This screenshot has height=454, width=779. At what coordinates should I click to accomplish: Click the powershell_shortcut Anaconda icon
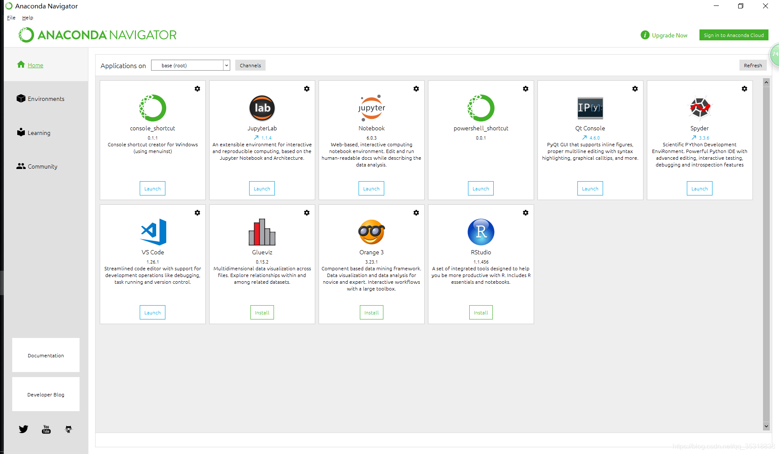pyautogui.click(x=481, y=108)
